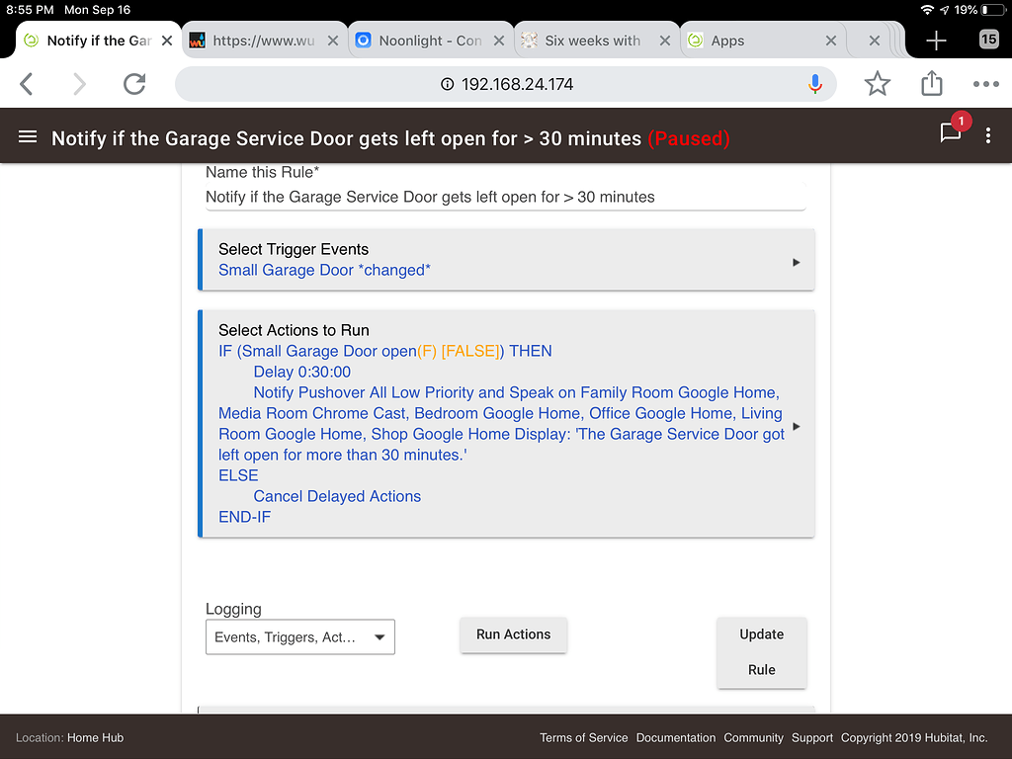Go back to the previous page
1012x759 pixels.
point(27,84)
